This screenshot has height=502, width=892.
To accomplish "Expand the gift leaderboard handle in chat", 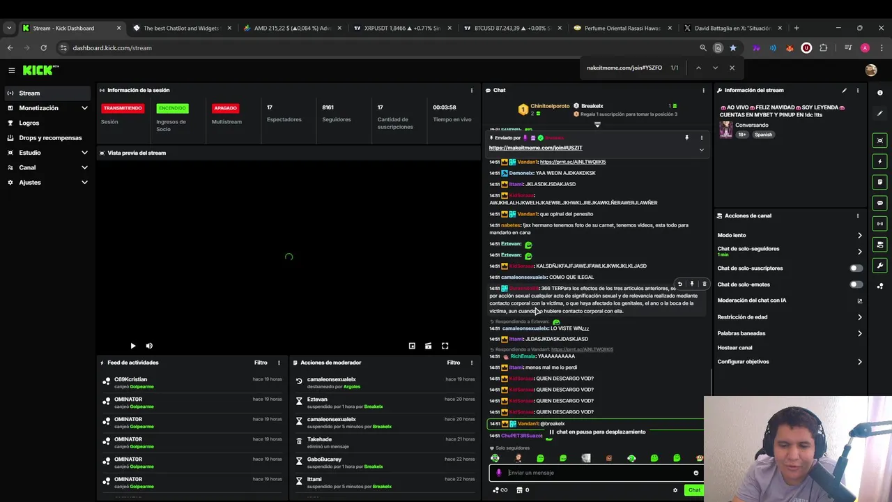I will 597,125.
